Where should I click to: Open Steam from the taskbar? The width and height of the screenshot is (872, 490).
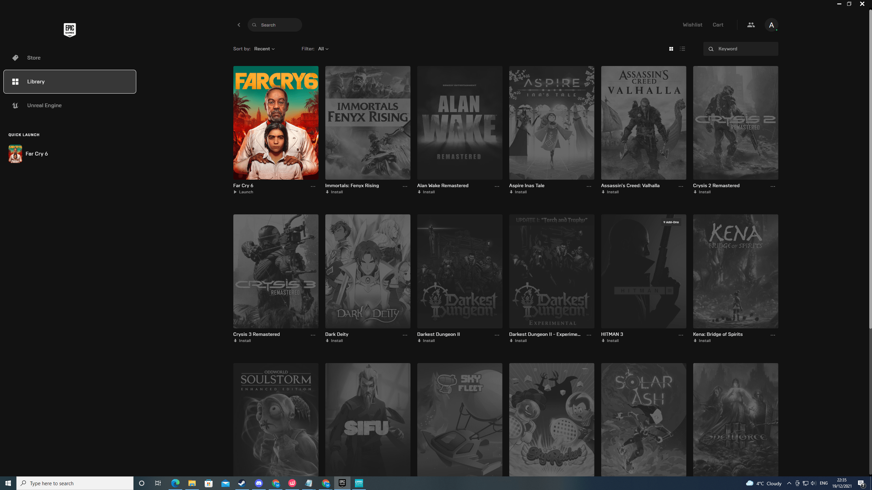click(242, 483)
